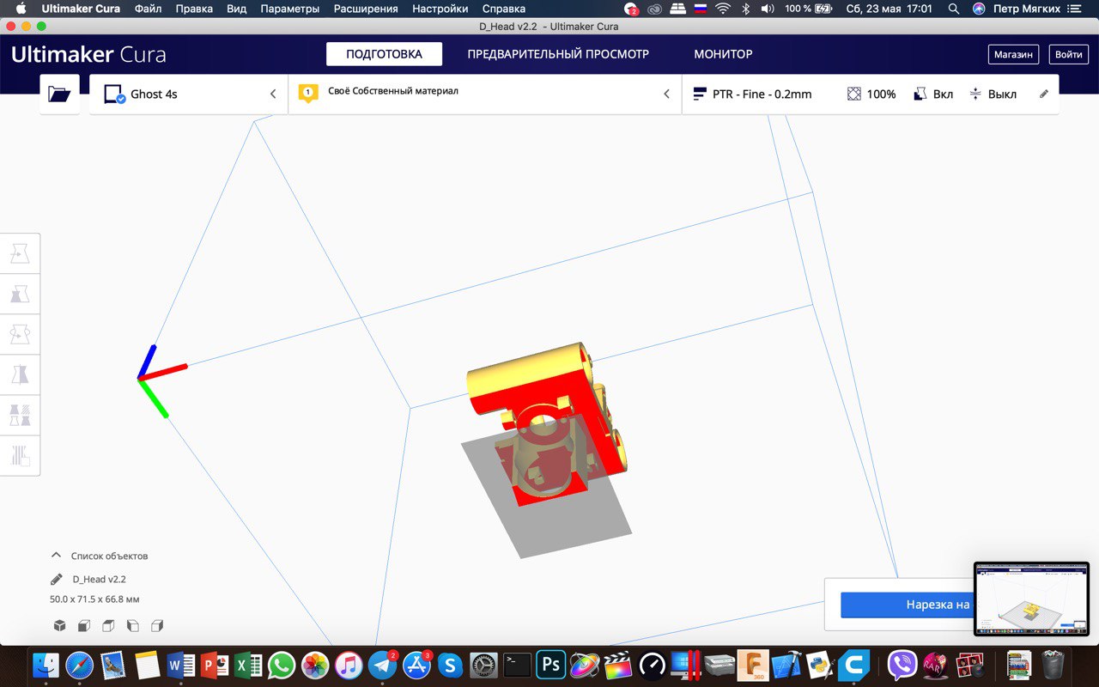Open the Настройки menu

440,9
